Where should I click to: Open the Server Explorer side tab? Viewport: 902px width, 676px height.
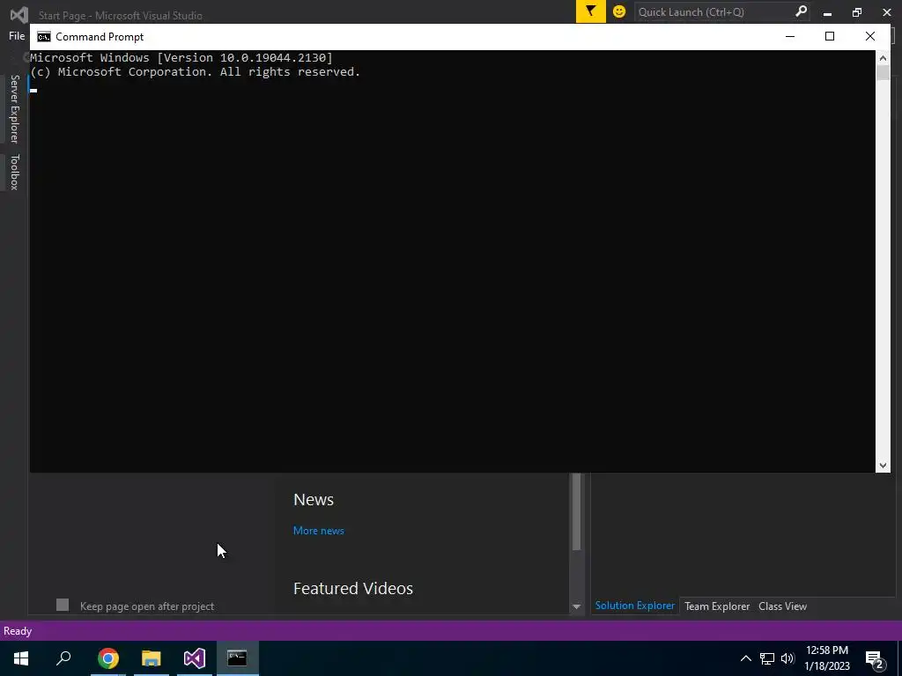coord(14,108)
